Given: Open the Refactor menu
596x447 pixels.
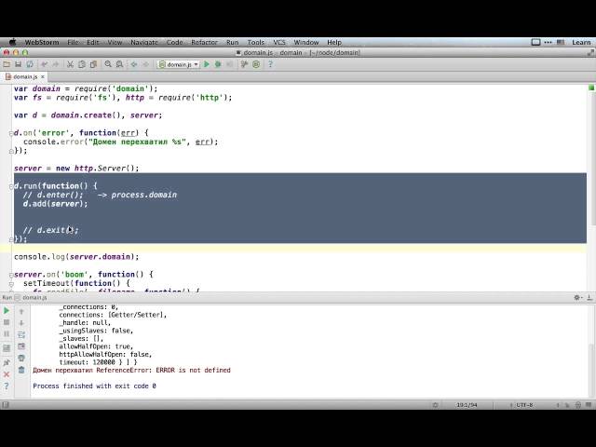Looking at the screenshot, I should (204, 42).
